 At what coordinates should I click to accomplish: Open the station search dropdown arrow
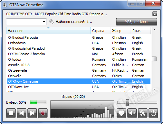[44, 22]
